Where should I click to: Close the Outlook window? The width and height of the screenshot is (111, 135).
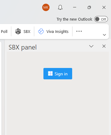tap(104, 7)
